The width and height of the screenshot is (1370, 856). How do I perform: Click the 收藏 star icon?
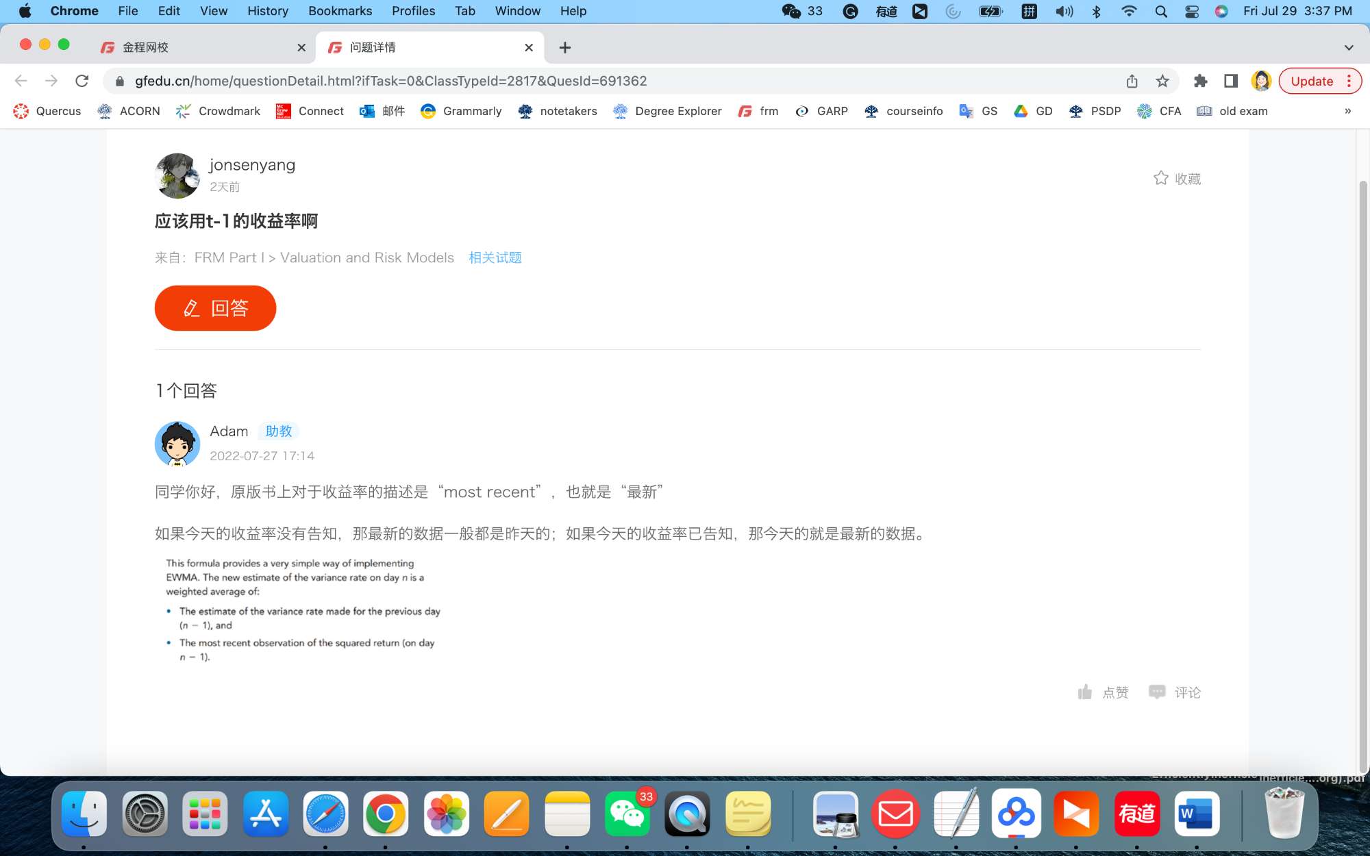[1160, 178]
